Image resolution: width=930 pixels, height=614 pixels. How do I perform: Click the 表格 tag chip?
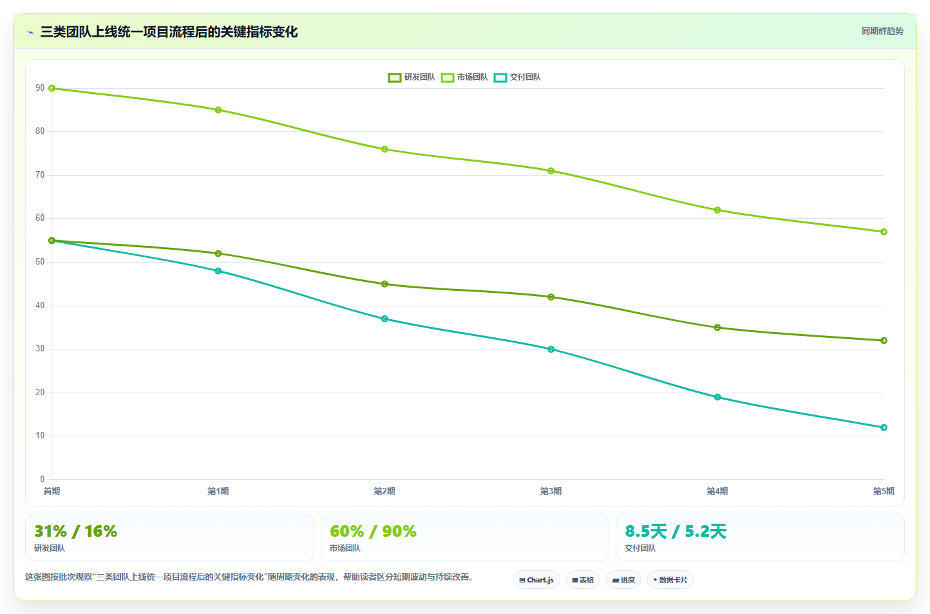(x=583, y=580)
